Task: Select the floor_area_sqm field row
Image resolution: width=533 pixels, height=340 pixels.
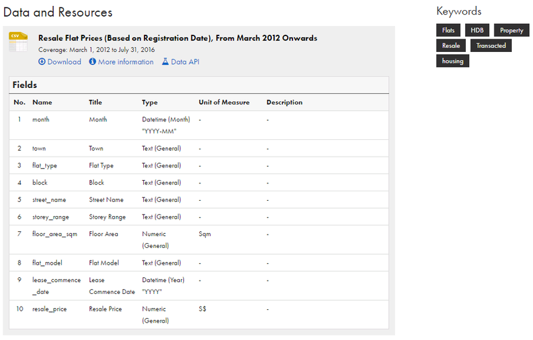Action: click(199, 240)
